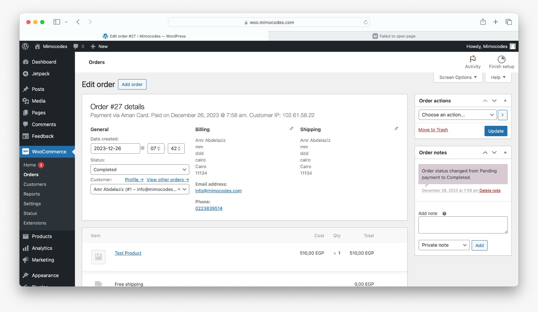The width and height of the screenshot is (538, 312).
Task: Select the Jetpack icon in the sidebar
Action: [26, 73]
